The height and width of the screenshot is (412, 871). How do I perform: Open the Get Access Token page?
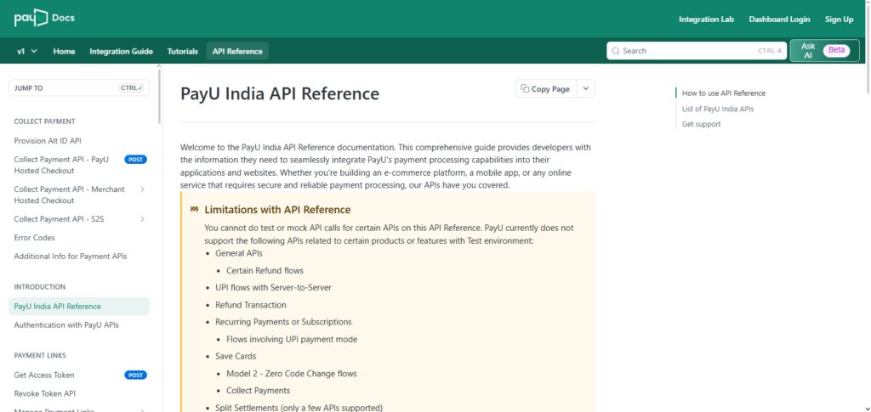click(44, 375)
